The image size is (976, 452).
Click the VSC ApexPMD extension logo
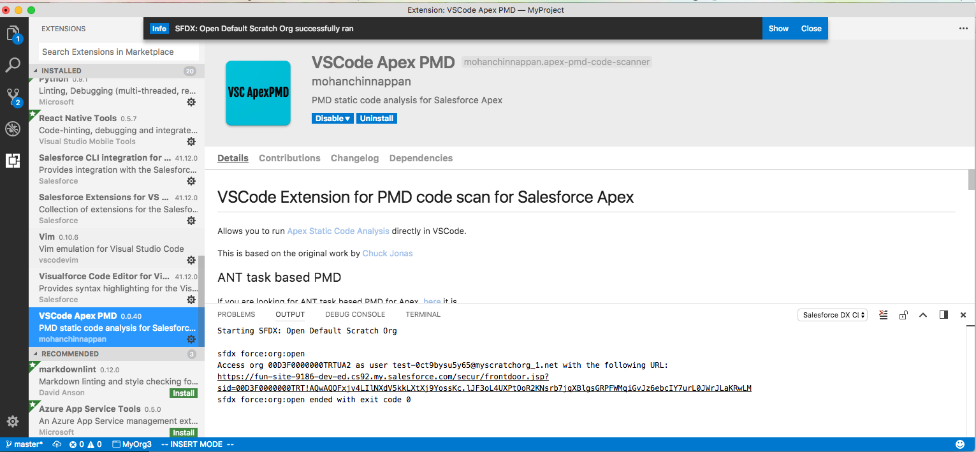coord(258,93)
